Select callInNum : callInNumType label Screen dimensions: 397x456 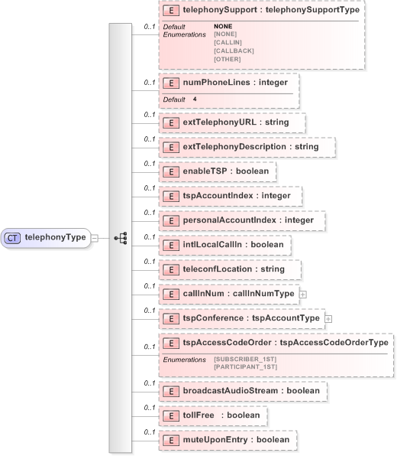tap(238, 293)
